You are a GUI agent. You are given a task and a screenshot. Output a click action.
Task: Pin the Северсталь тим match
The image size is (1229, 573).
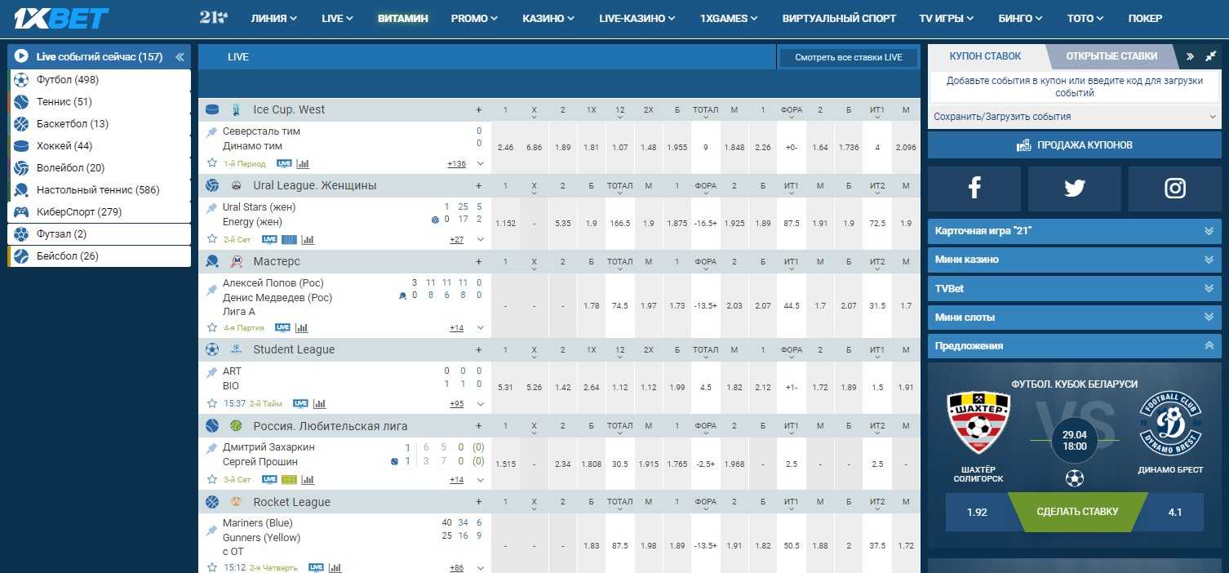(212, 132)
